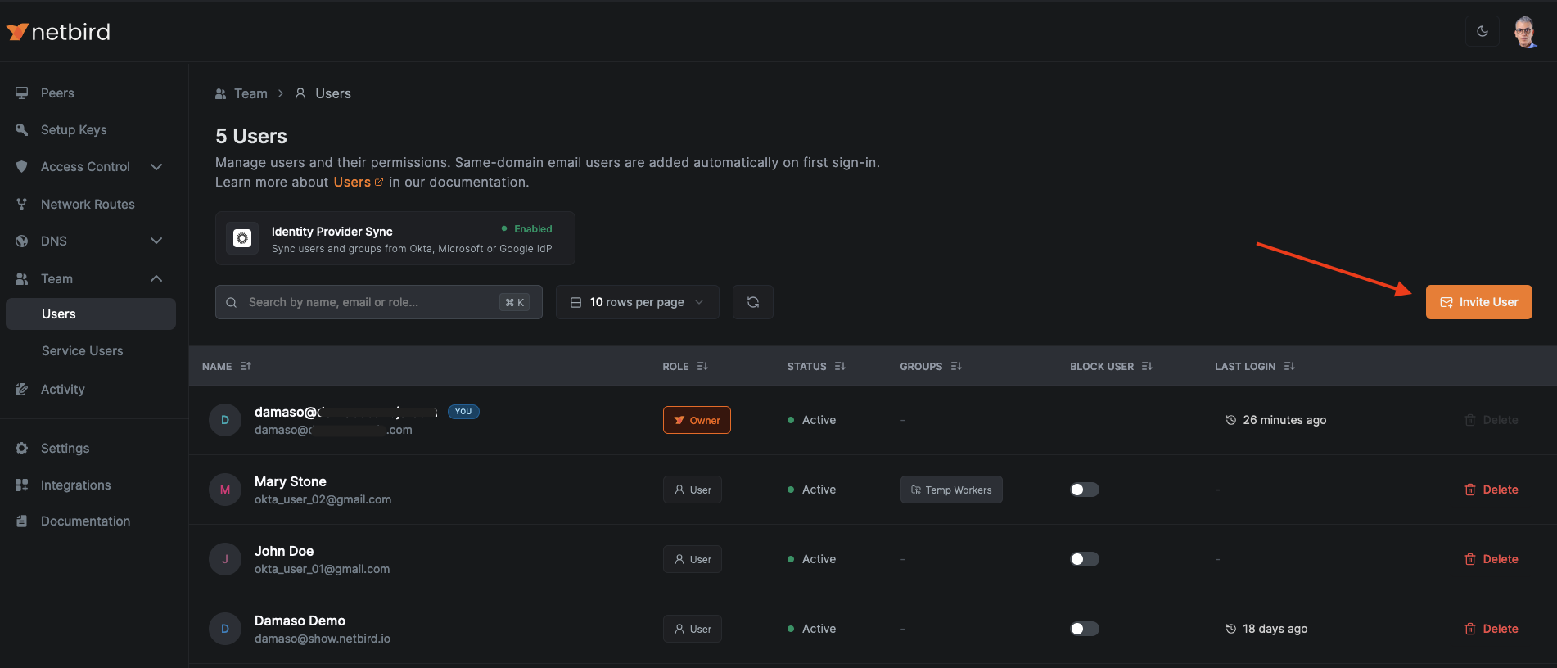Toggle block user for Damaso Demo
This screenshot has height=668, width=1557.
pyautogui.click(x=1085, y=630)
